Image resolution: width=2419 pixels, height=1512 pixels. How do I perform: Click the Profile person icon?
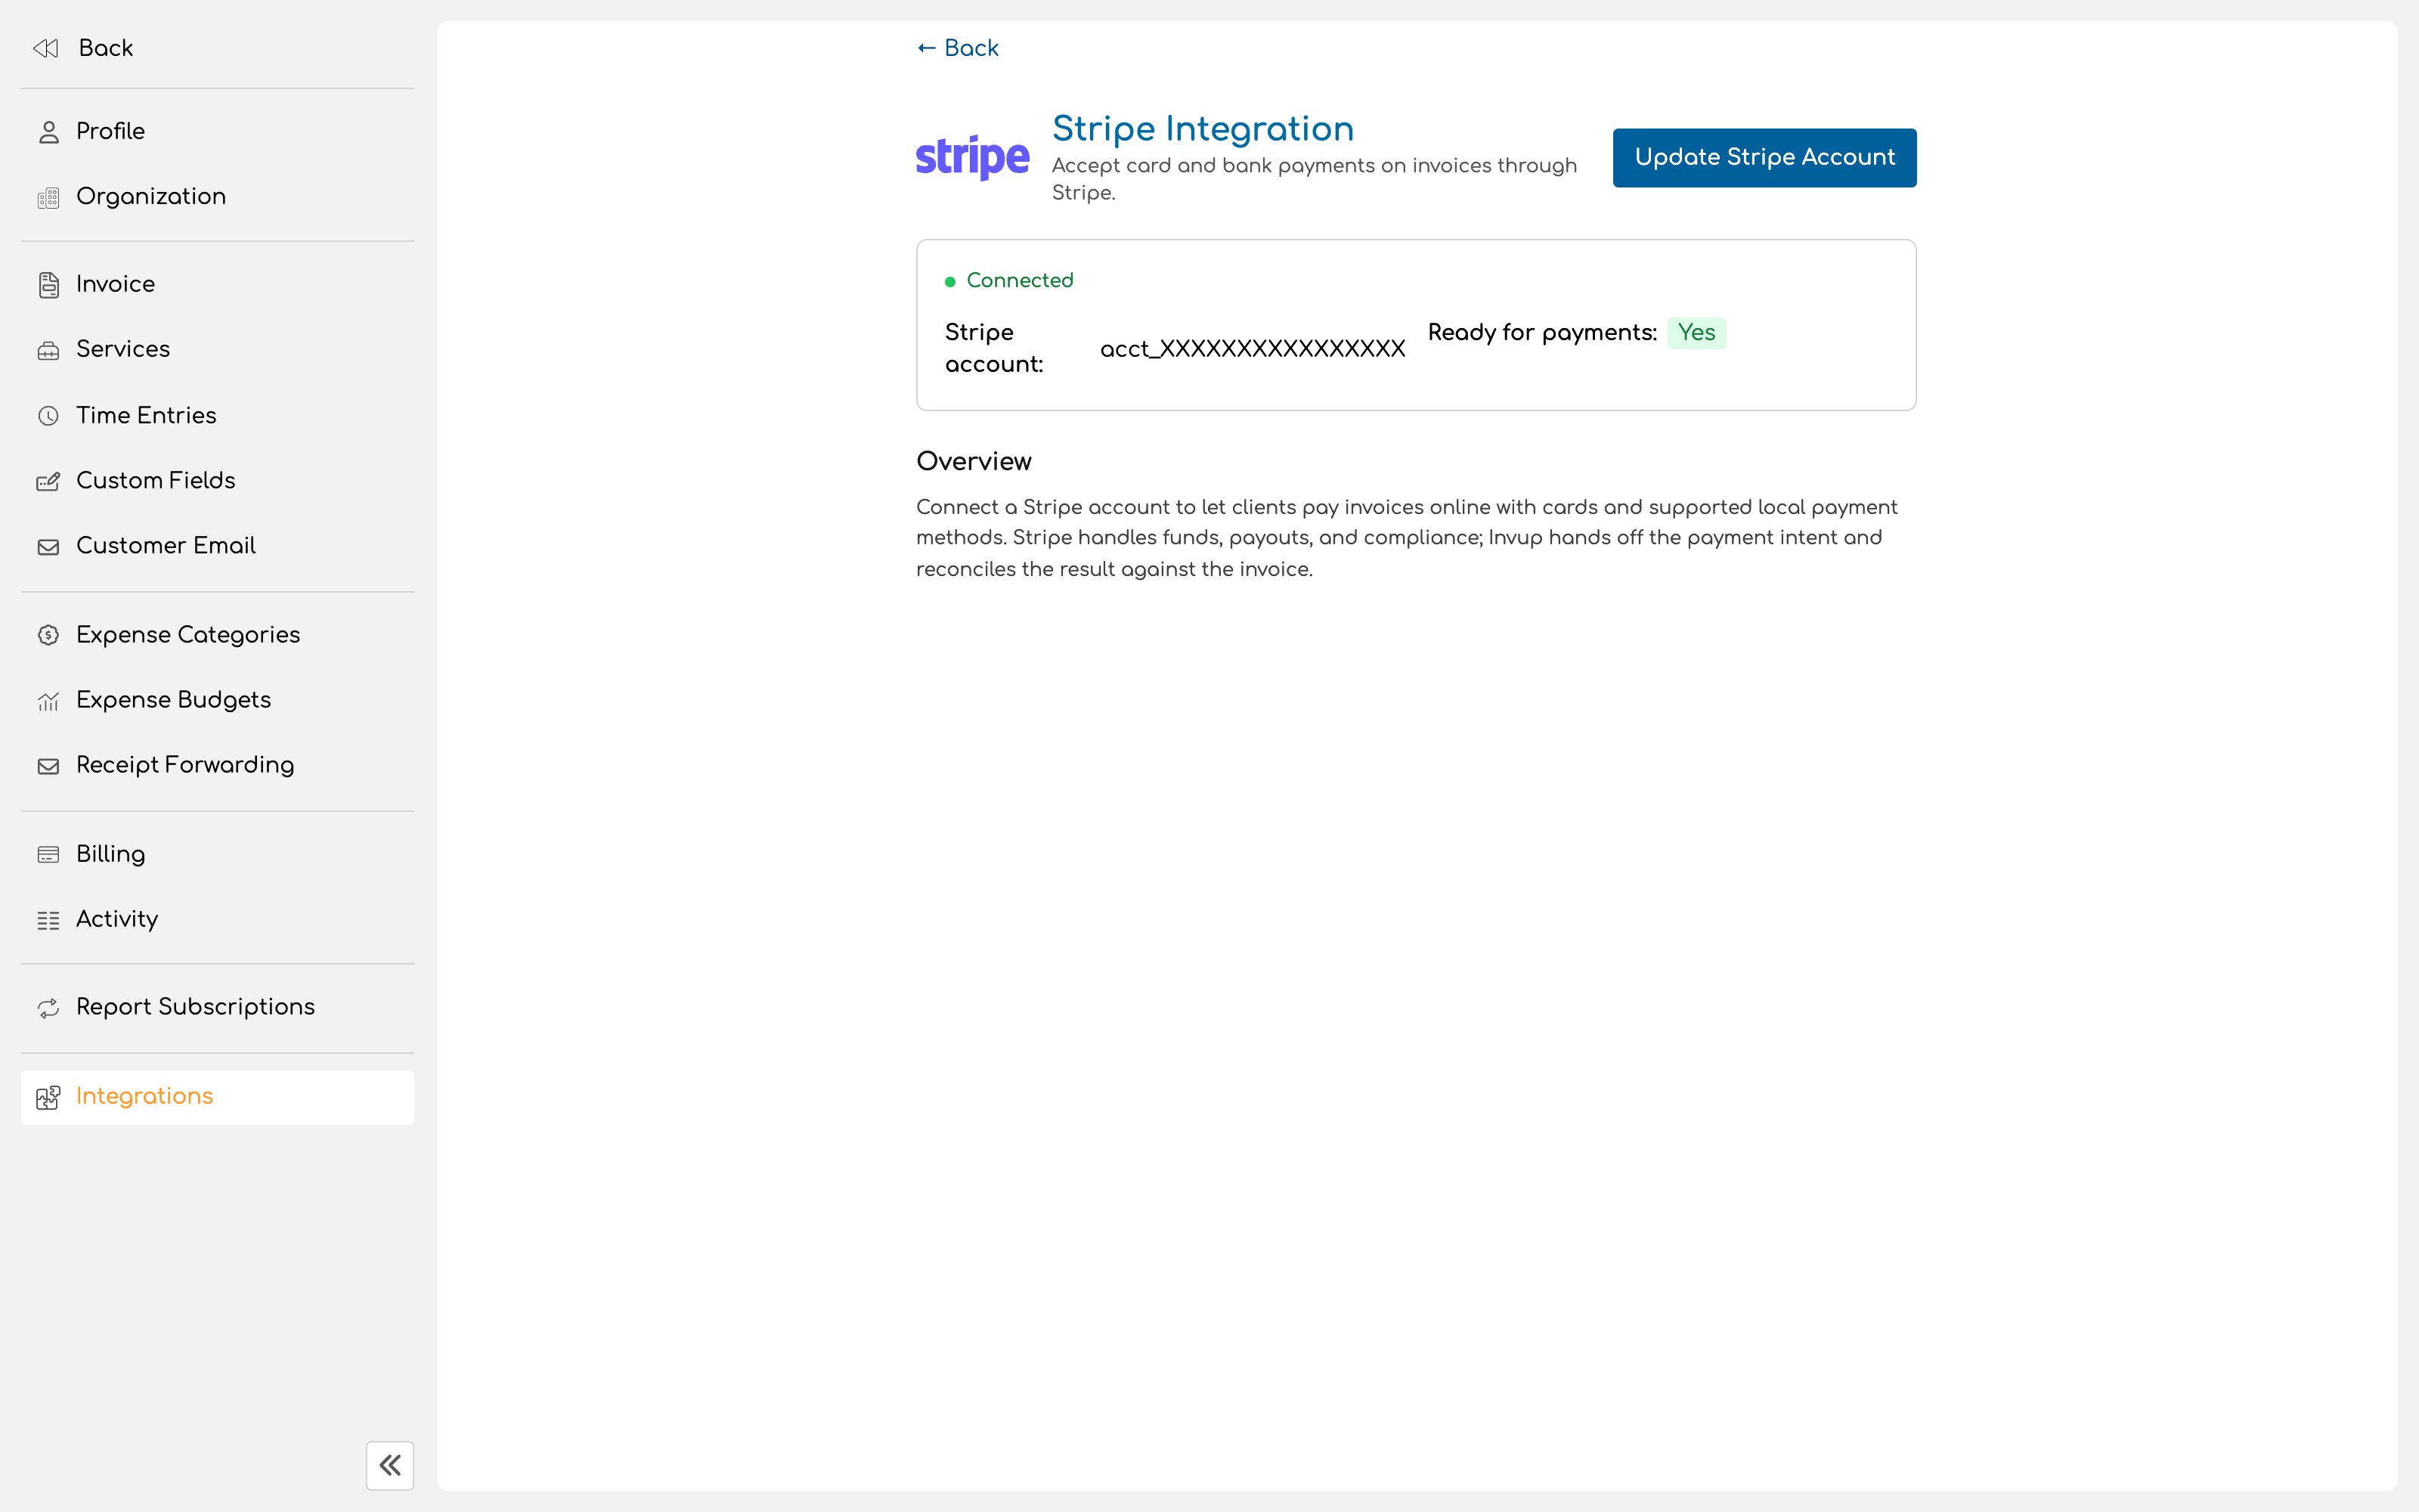point(48,132)
